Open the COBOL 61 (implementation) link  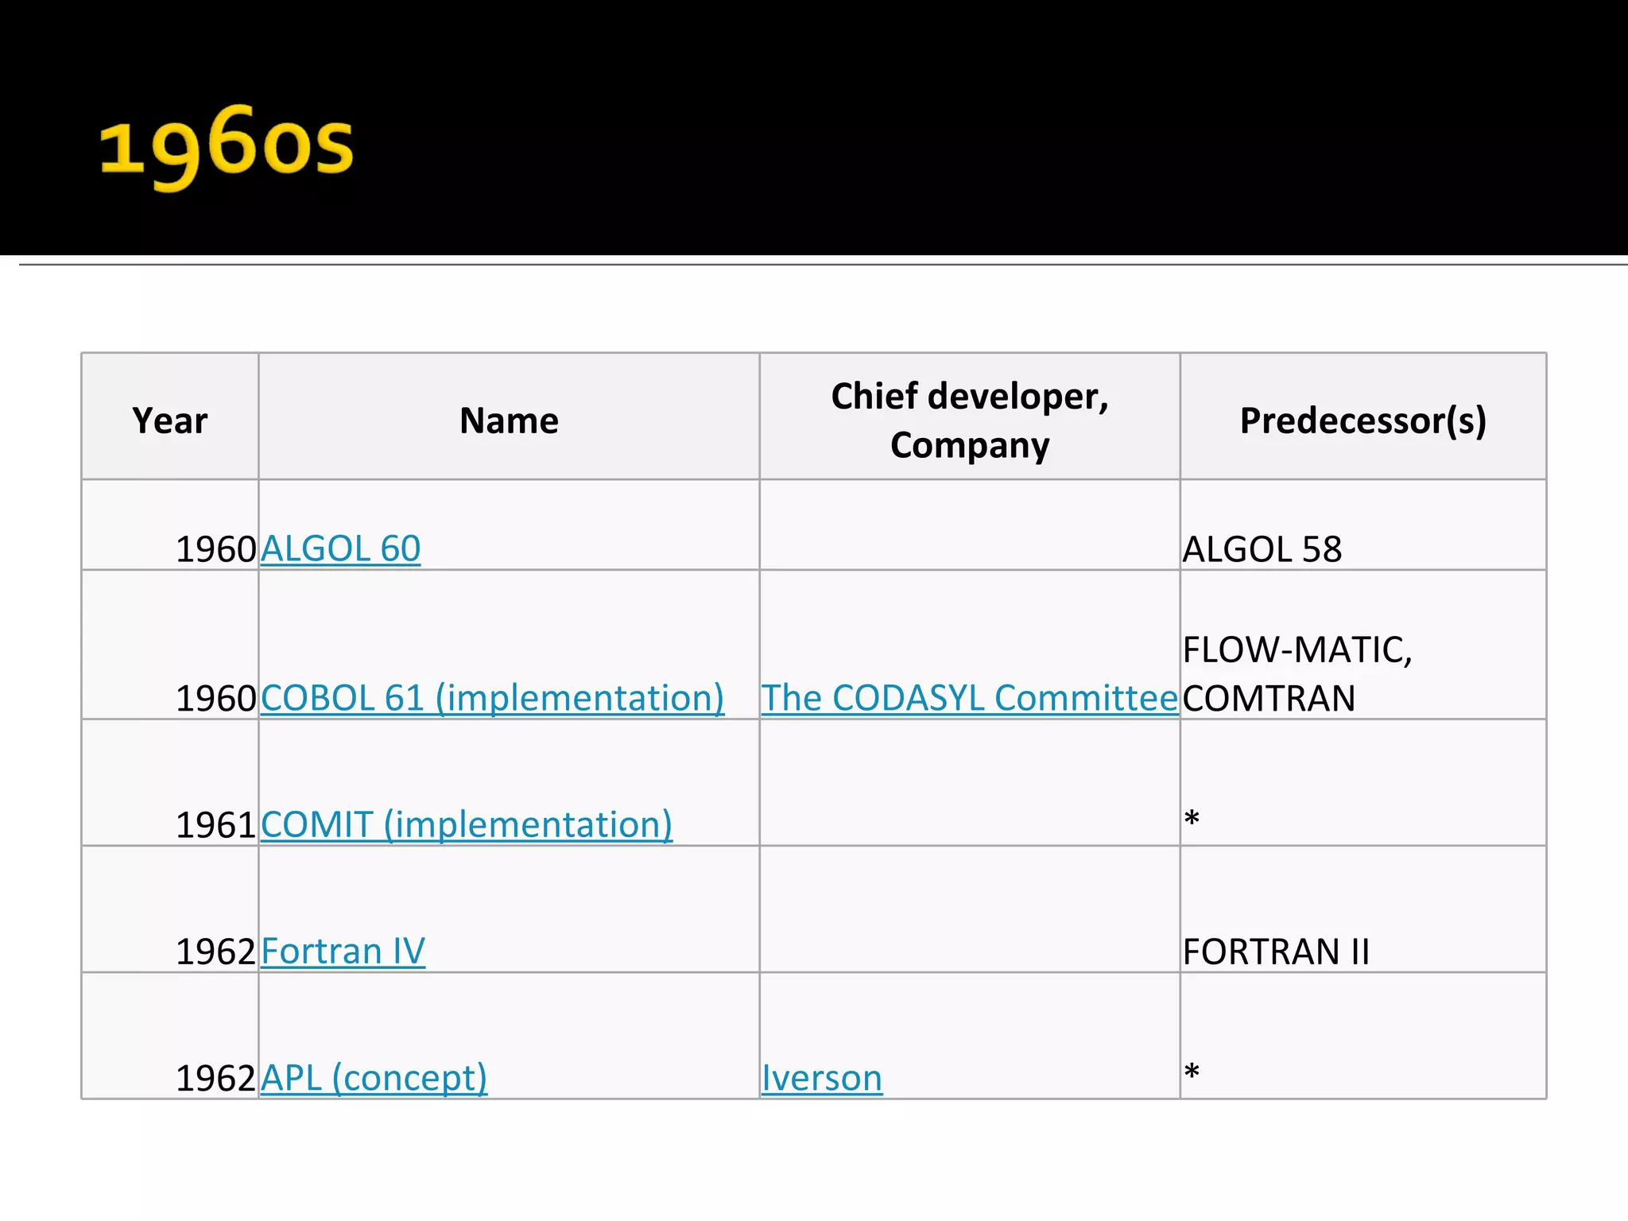point(492,698)
